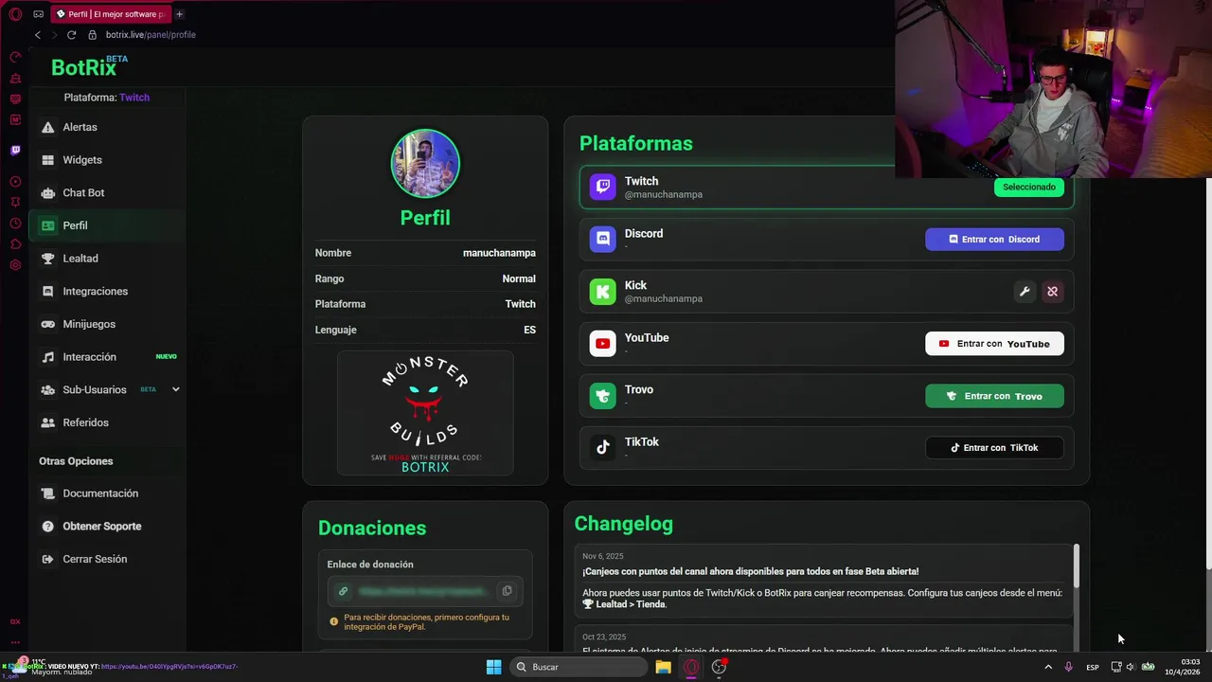Click Entrar con Discord button
This screenshot has height=682, width=1212.
tap(994, 240)
